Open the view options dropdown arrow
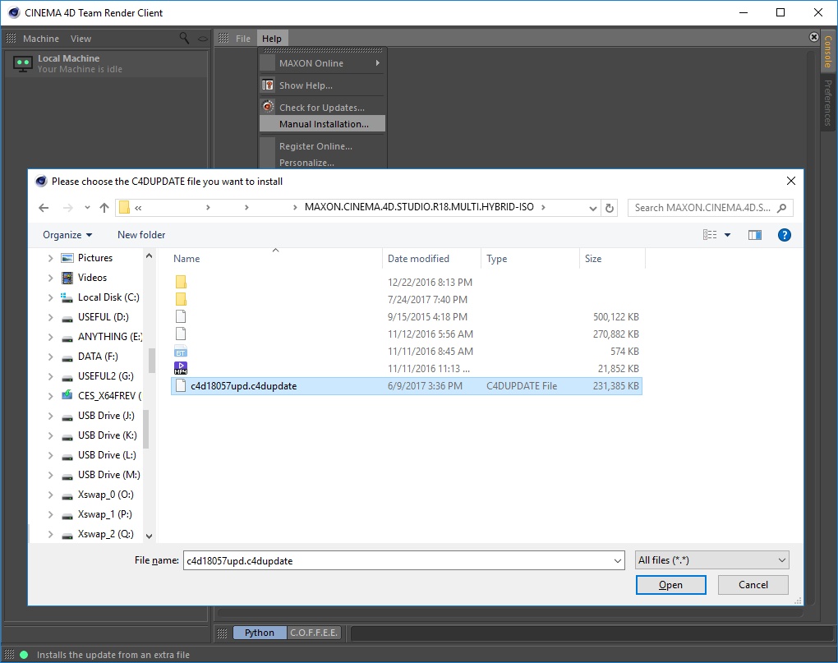Screen dimensions: 838x663 tap(727, 235)
